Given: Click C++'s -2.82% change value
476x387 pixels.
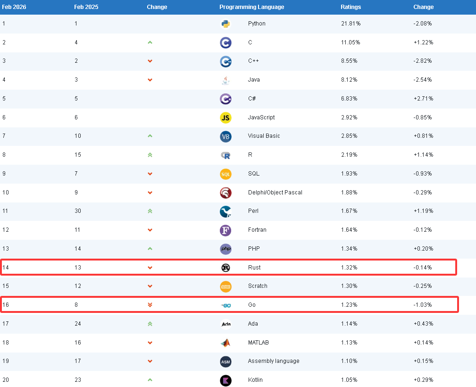Looking at the screenshot, I should [x=422, y=61].
